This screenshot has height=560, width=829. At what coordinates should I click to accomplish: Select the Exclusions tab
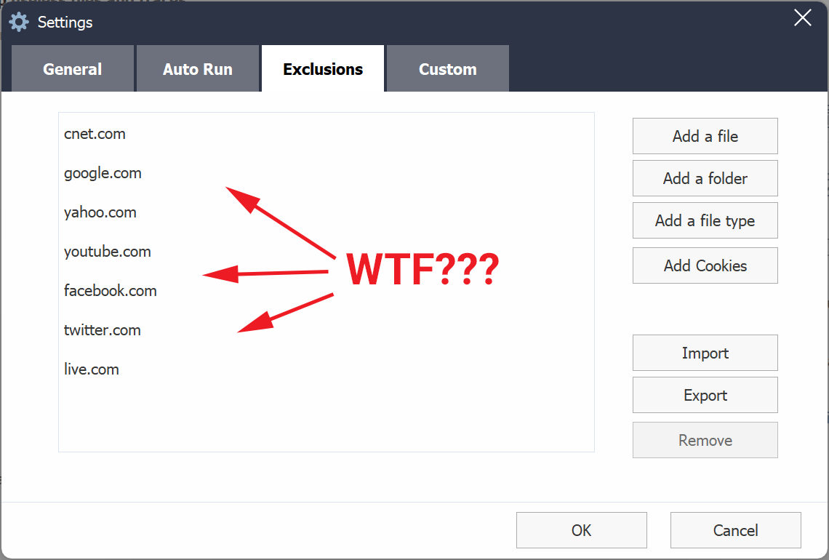(323, 69)
